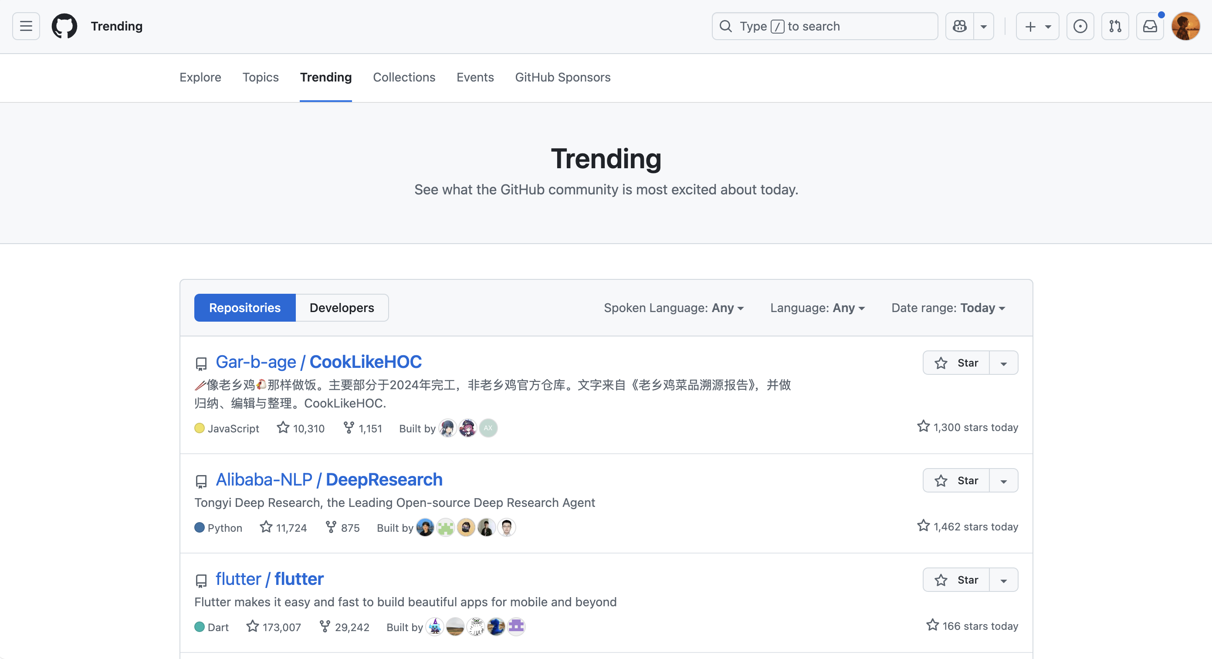The width and height of the screenshot is (1212, 659).
Task: Open the plus create-new dropdown
Action: 1037,26
